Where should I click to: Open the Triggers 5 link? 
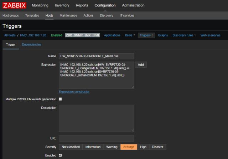click(146, 35)
